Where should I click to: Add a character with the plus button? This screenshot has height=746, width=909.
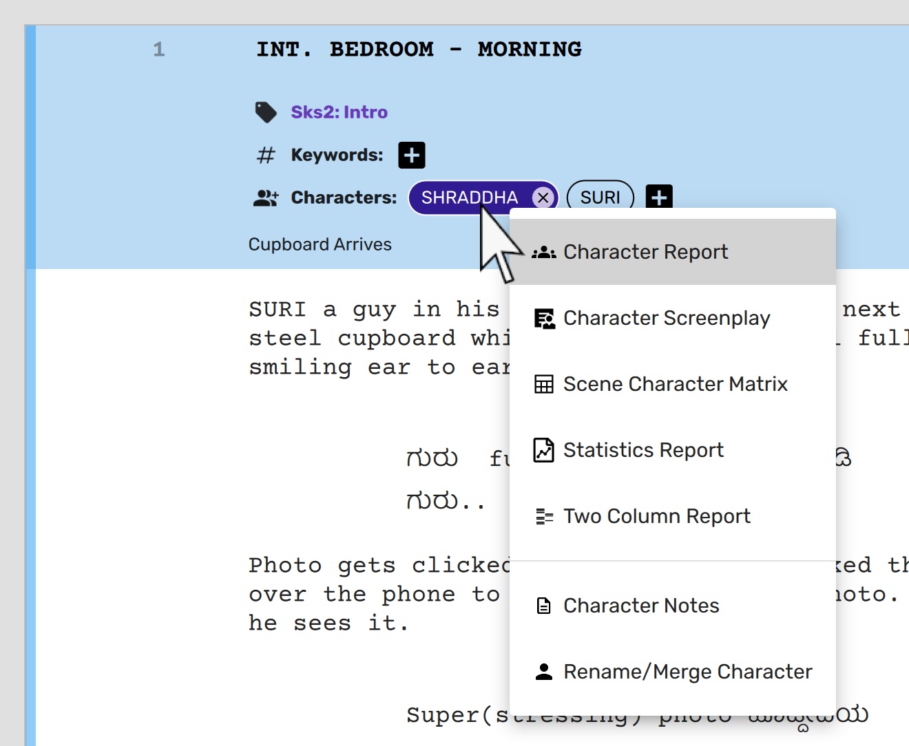tap(659, 198)
